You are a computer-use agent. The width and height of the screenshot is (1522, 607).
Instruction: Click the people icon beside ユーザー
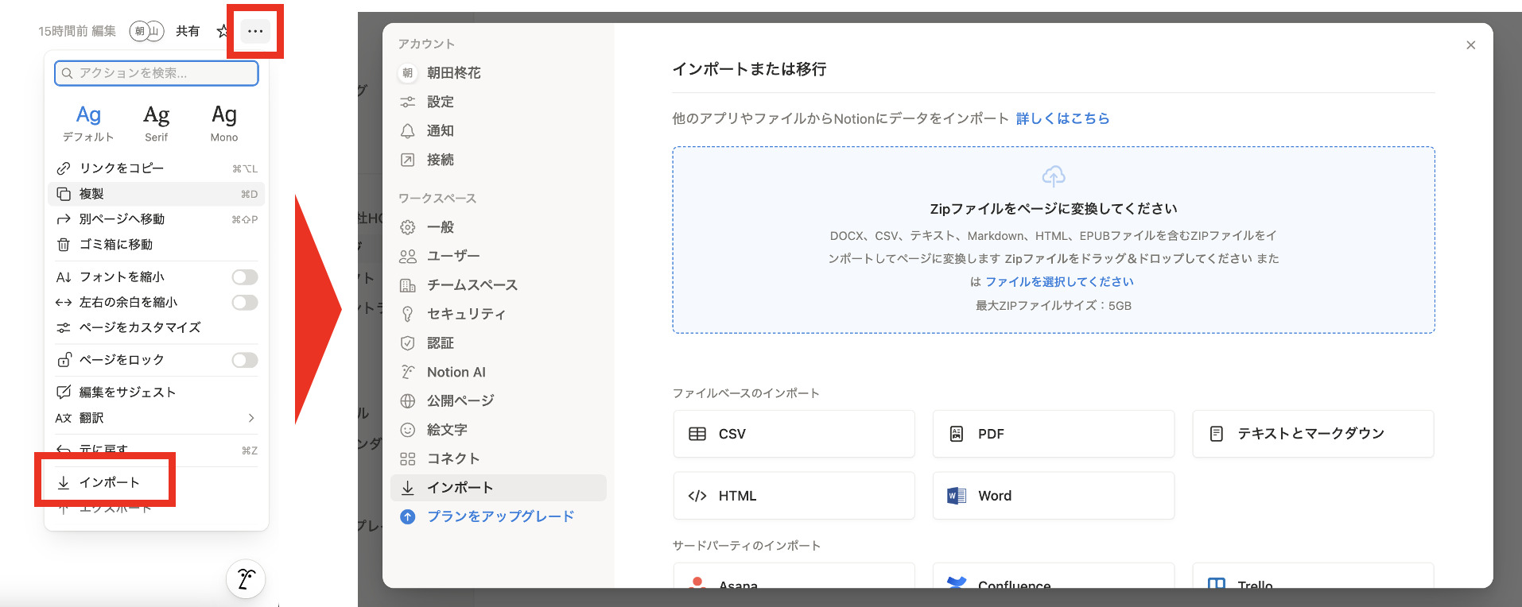408,256
